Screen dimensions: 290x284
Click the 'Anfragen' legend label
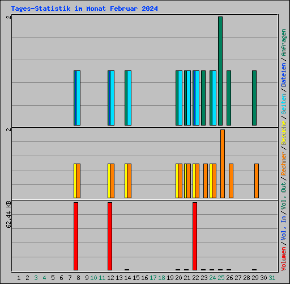(x=284, y=43)
